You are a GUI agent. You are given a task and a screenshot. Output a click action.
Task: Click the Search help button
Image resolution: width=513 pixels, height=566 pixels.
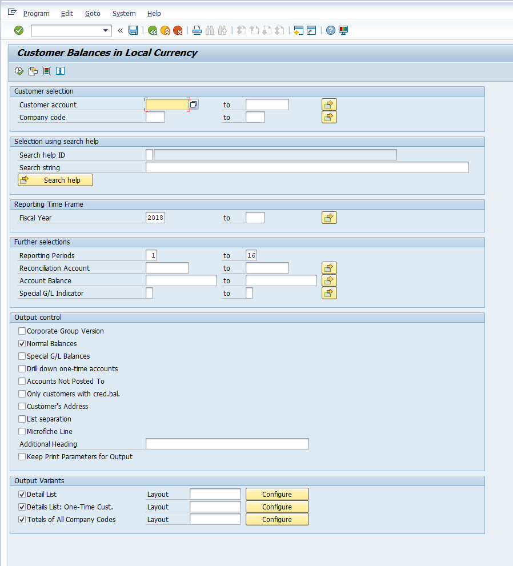55,180
